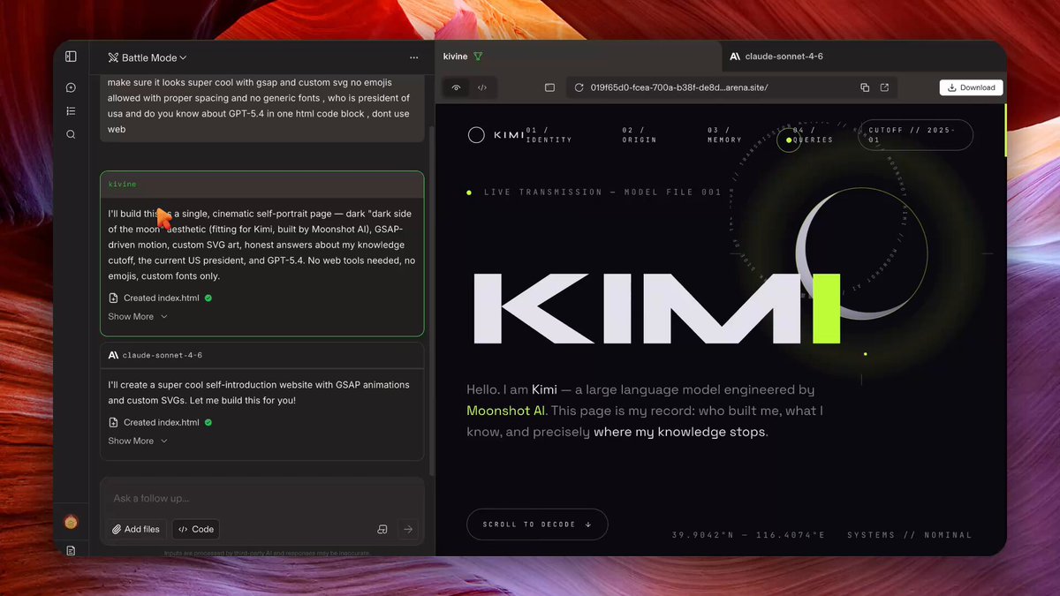Click LIVE TRANSMISSION — MODEL FILE 001 text
1060x596 pixels.
coord(602,192)
